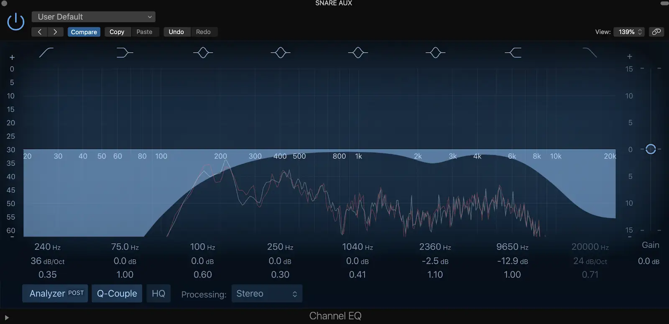
Task: Click the link chain icon
Action: [656, 32]
